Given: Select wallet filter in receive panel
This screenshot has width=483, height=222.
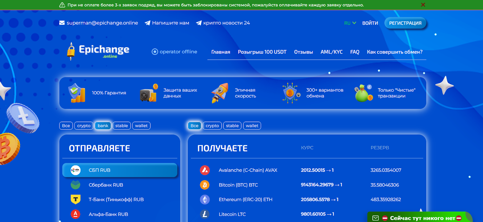Looking at the screenshot, I should click(252, 126).
